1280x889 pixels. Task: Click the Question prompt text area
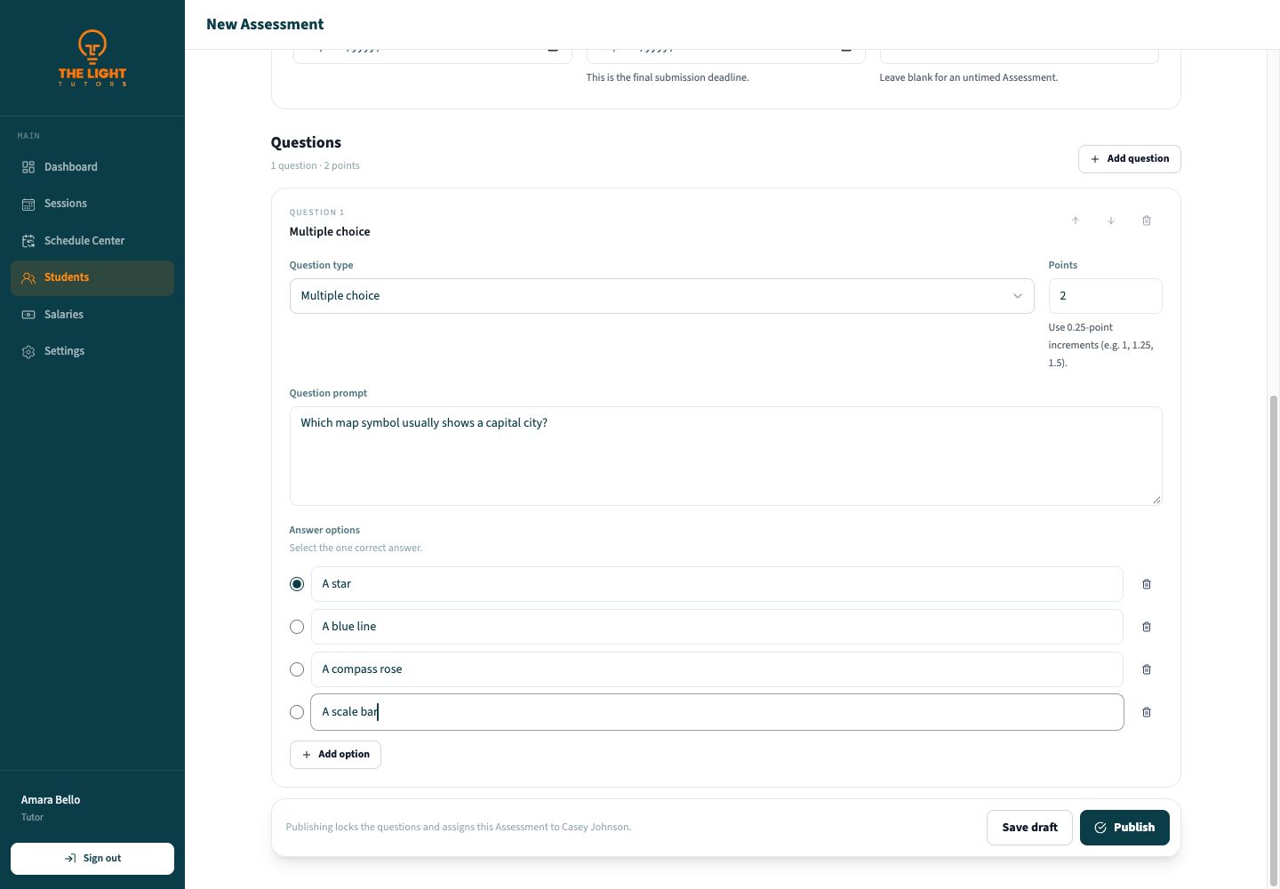725,456
